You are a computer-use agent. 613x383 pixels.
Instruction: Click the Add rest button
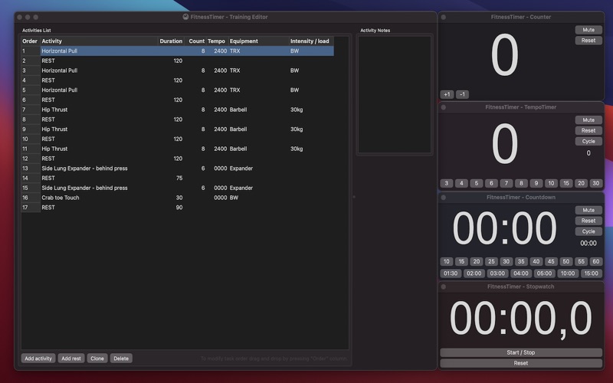71,358
